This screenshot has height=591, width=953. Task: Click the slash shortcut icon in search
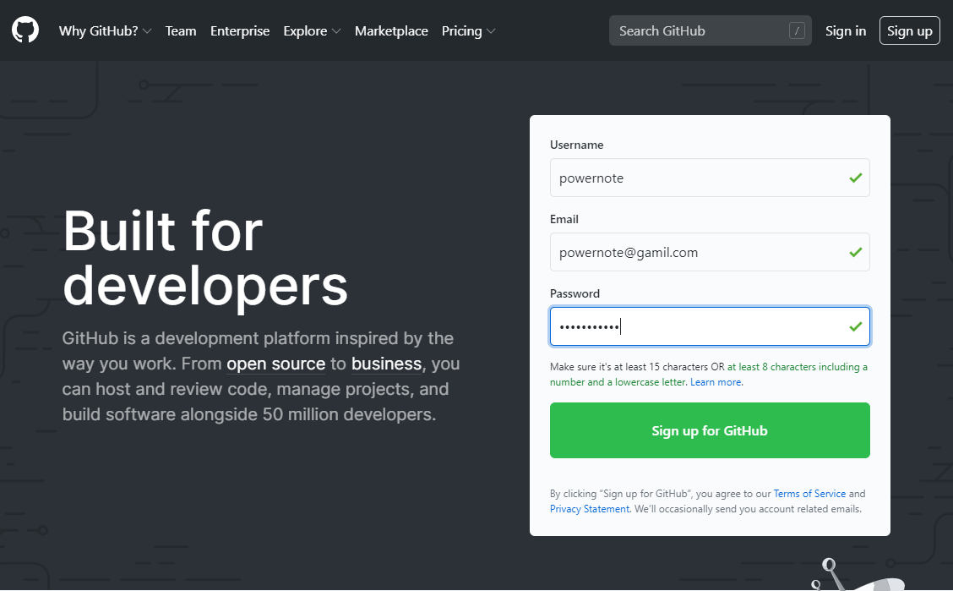click(797, 30)
